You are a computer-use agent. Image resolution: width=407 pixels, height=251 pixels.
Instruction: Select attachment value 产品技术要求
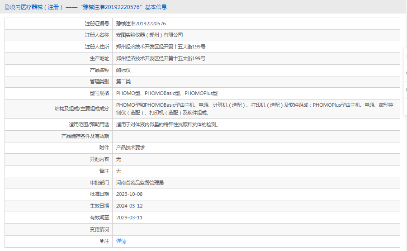pyautogui.click(x=131, y=147)
